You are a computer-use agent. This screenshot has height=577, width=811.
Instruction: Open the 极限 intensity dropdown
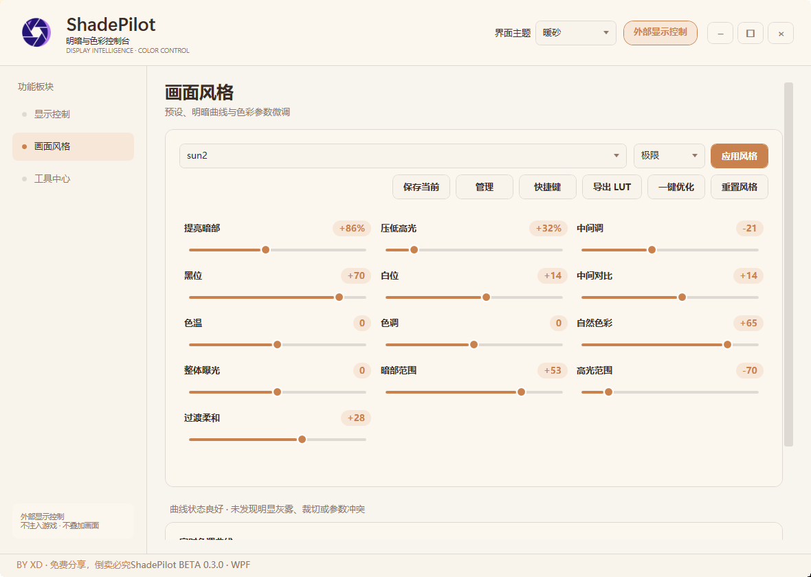point(669,156)
